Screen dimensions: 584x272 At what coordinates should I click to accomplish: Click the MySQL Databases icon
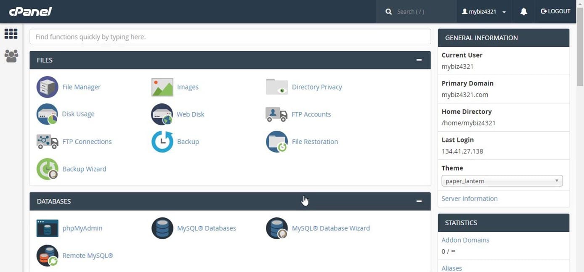coord(162,228)
